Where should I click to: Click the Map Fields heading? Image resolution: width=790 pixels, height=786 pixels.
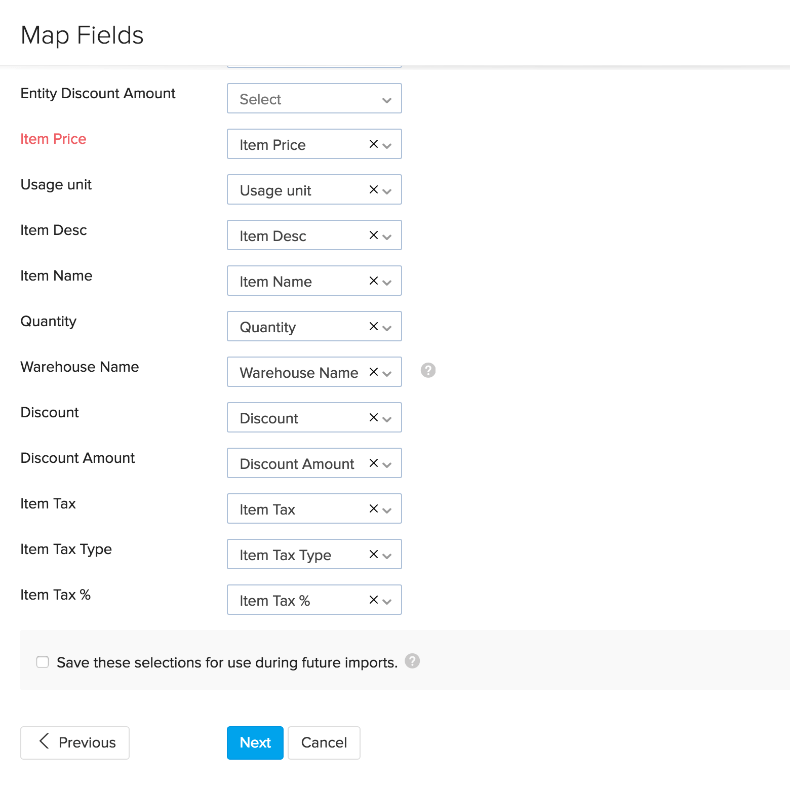tap(82, 34)
